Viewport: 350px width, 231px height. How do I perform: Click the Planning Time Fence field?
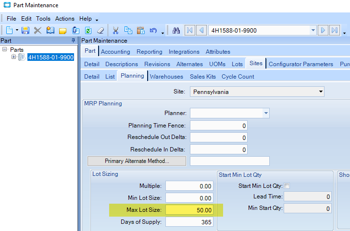[x=219, y=126]
